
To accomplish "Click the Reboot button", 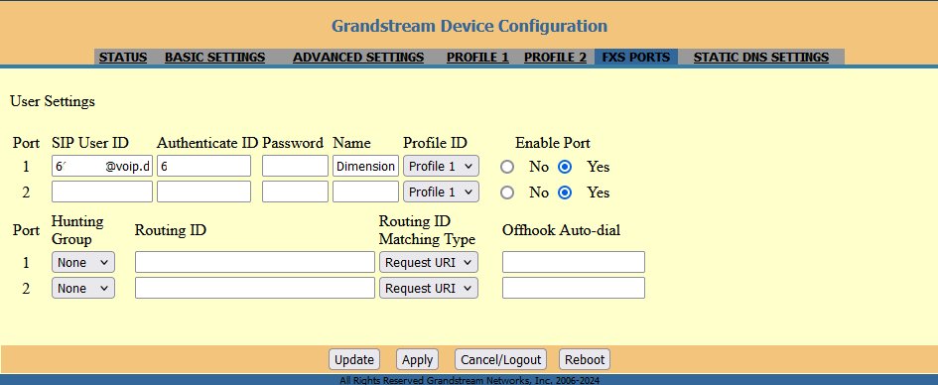I will (x=585, y=359).
